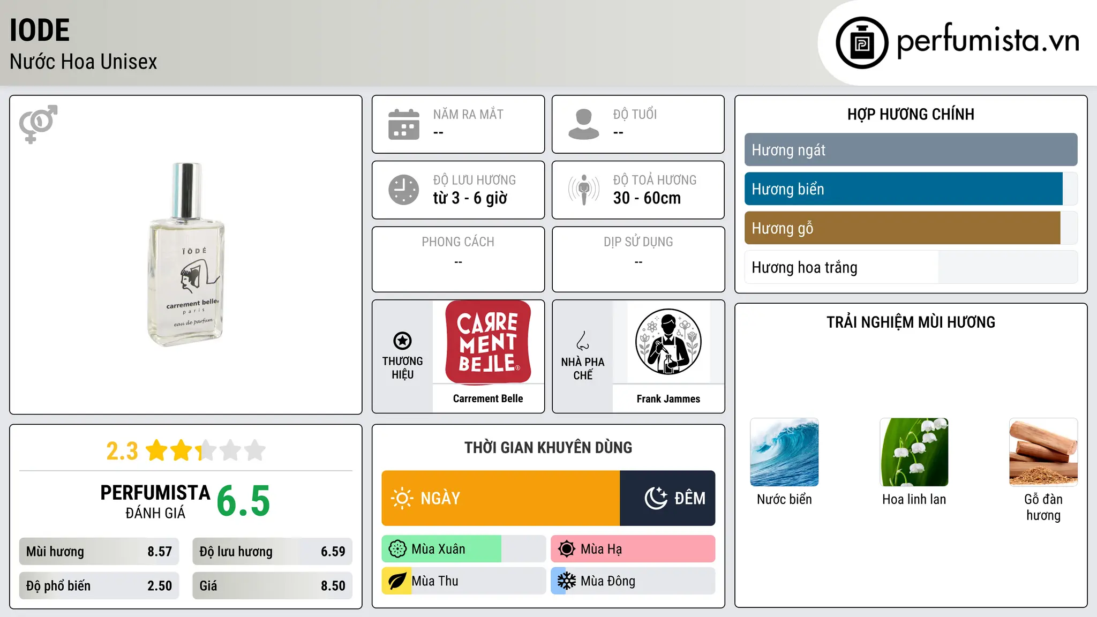Click the NHÀ PHA CHẾ label
The width and height of the screenshot is (1097, 617).
583,368
